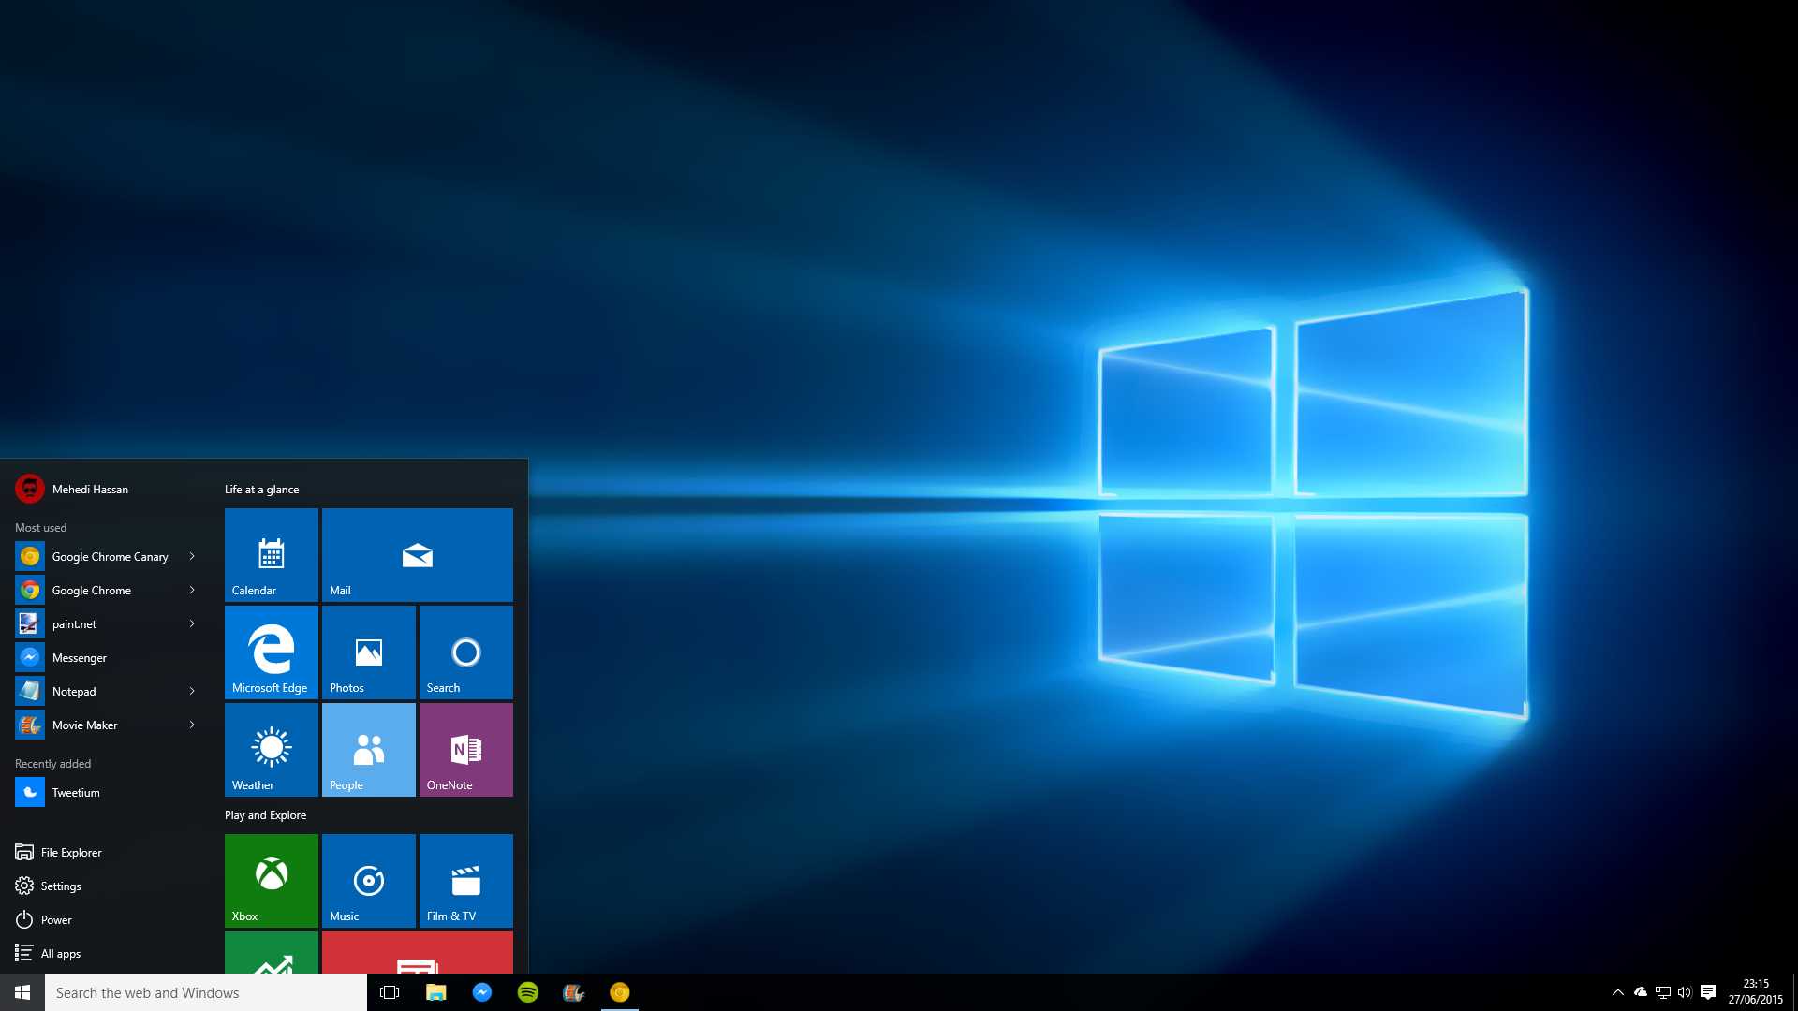Click Power option button
Image resolution: width=1798 pixels, height=1011 pixels.
pos(54,918)
